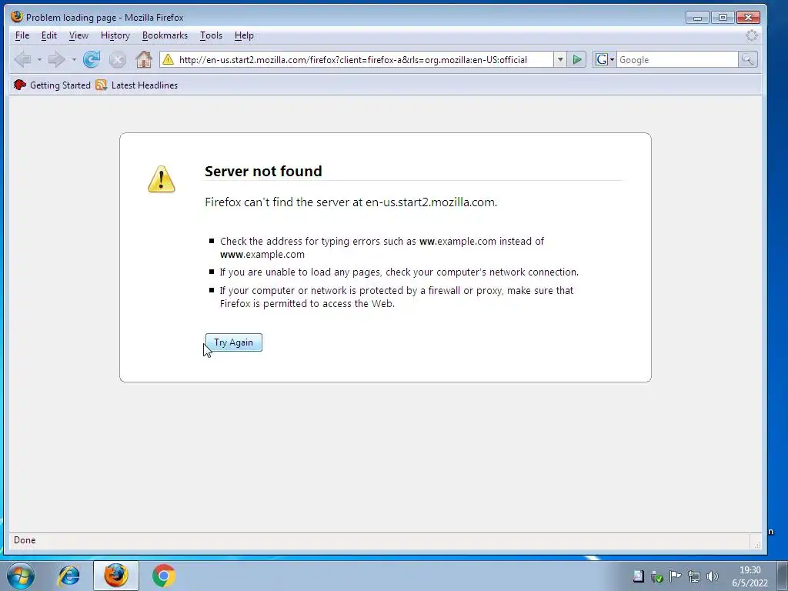
Task: Launch Internet Explorer from taskbar
Action: pos(68,576)
